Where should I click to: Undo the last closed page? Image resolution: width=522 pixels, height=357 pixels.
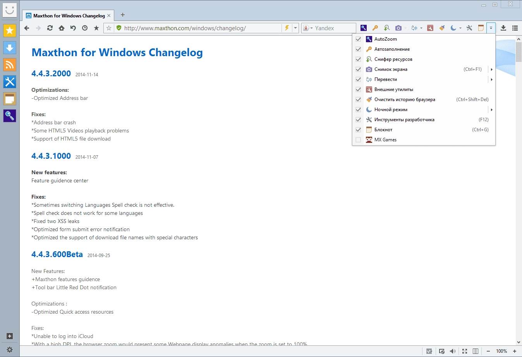coord(73,28)
